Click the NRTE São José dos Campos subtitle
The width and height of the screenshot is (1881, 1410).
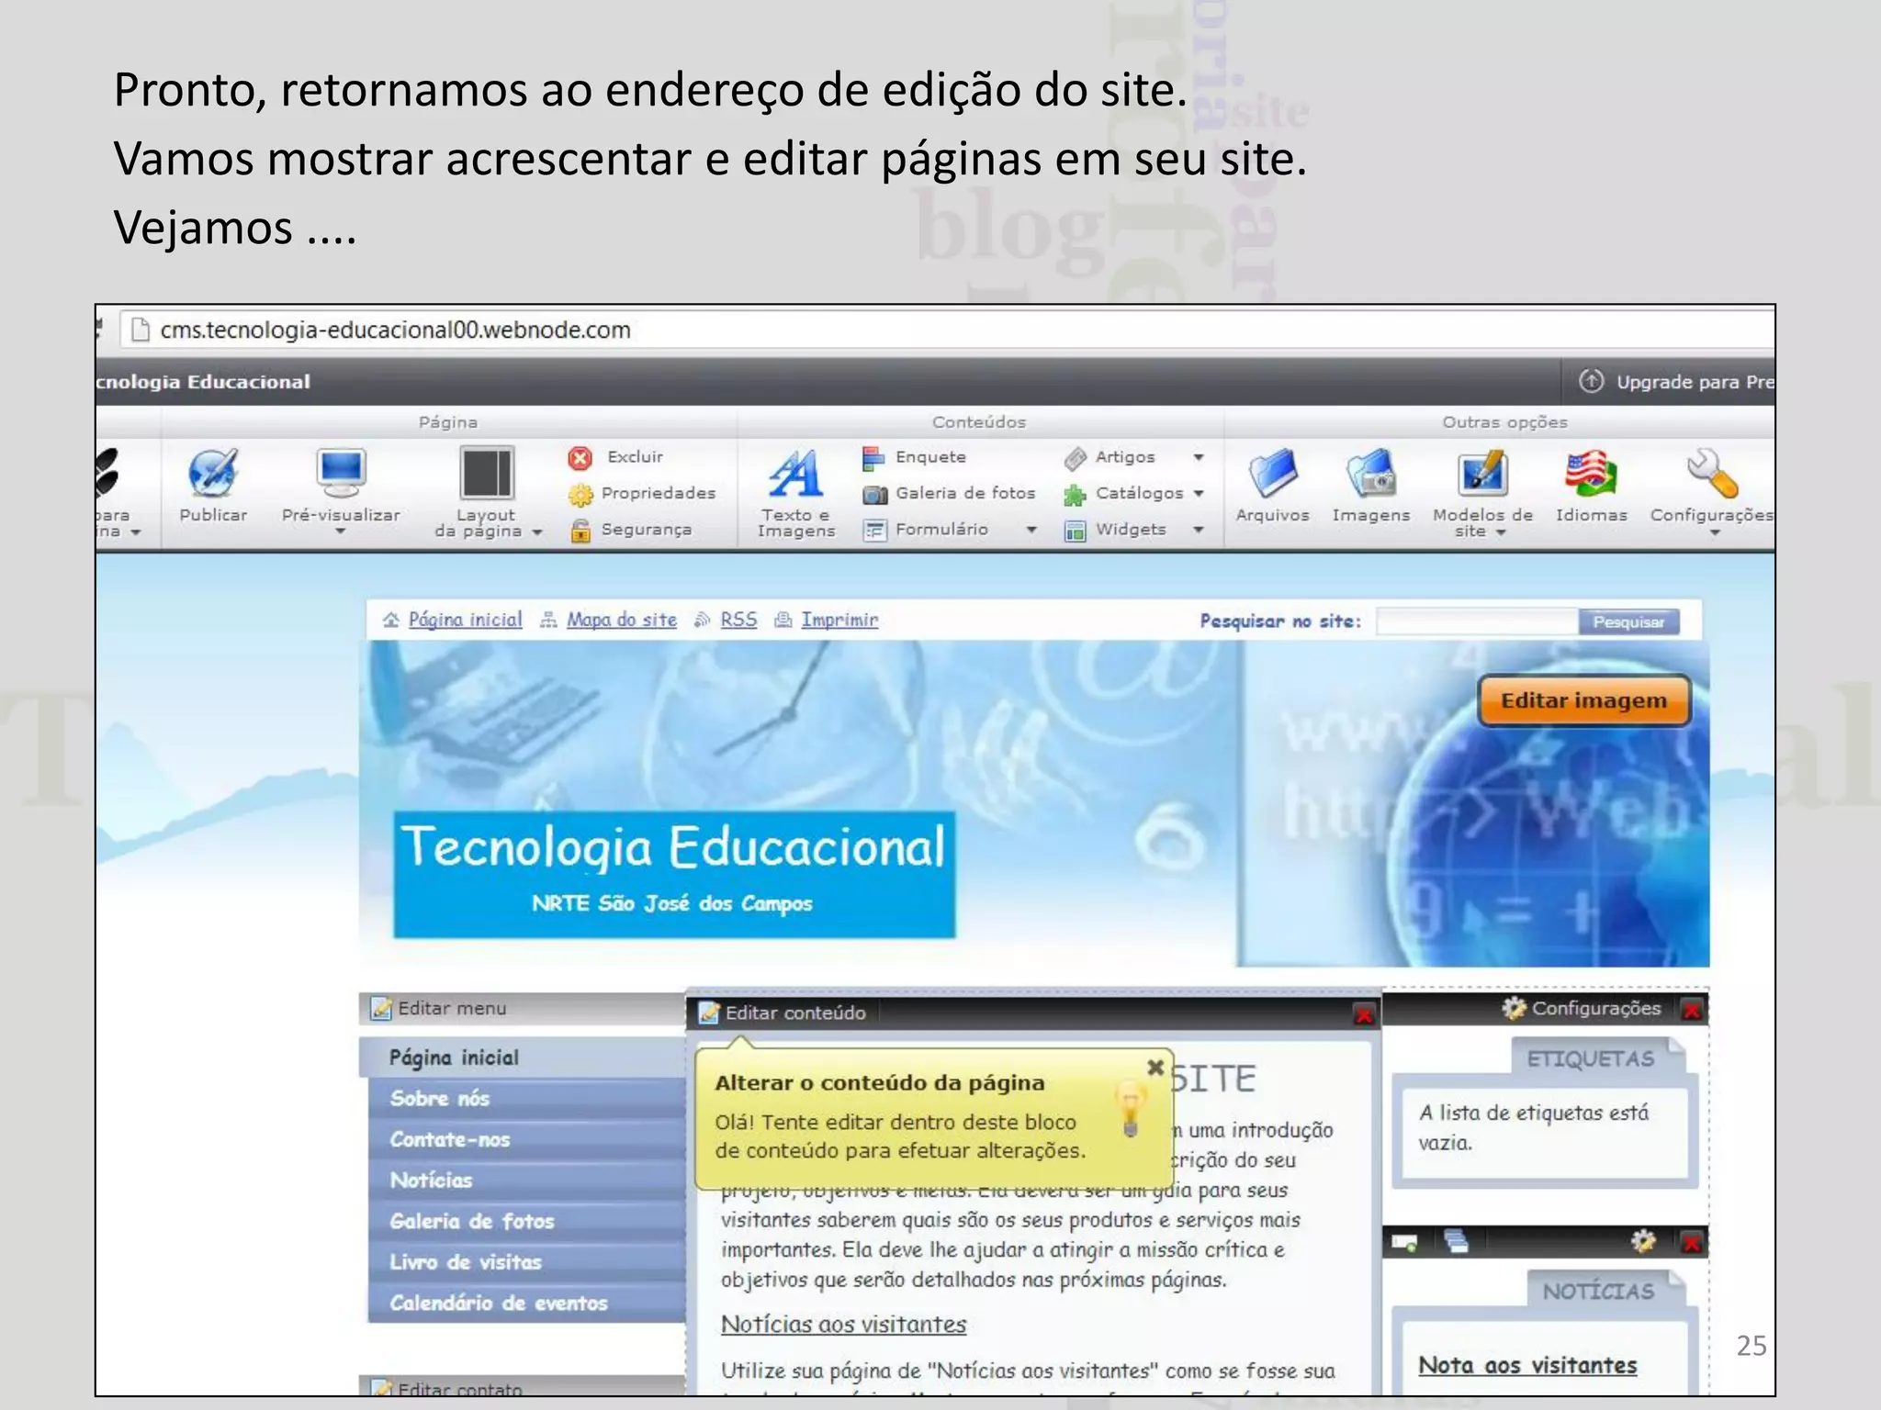tap(672, 903)
